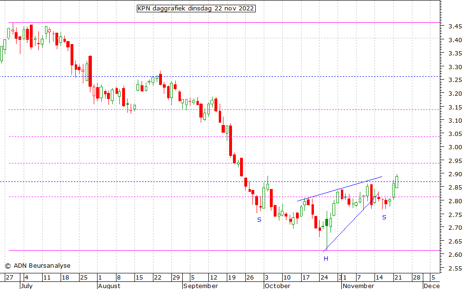Viewport: 464px width, 289px height.
Task: Click the date label 7 in November
Action: pyautogui.click(x=359, y=278)
